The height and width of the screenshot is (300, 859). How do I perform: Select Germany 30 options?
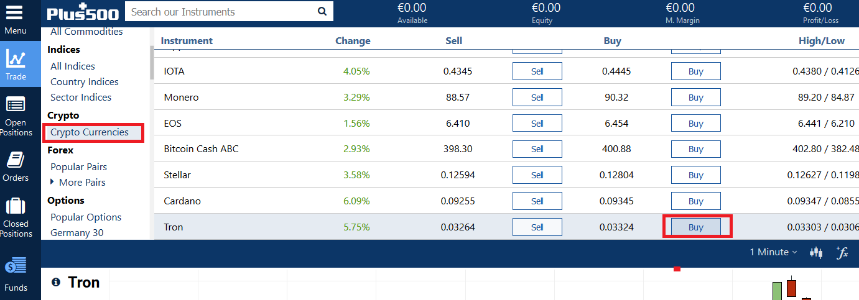tap(77, 233)
